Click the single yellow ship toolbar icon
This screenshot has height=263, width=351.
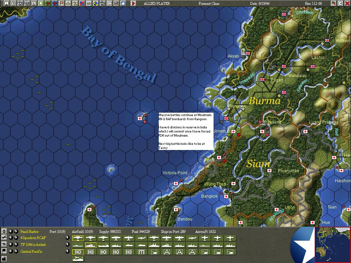(68, 3)
